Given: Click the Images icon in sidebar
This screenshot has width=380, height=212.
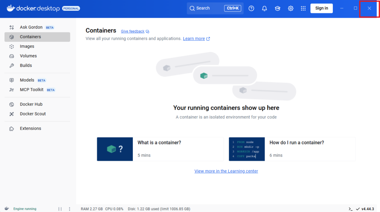Looking at the screenshot, I should click(x=12, y=46).
